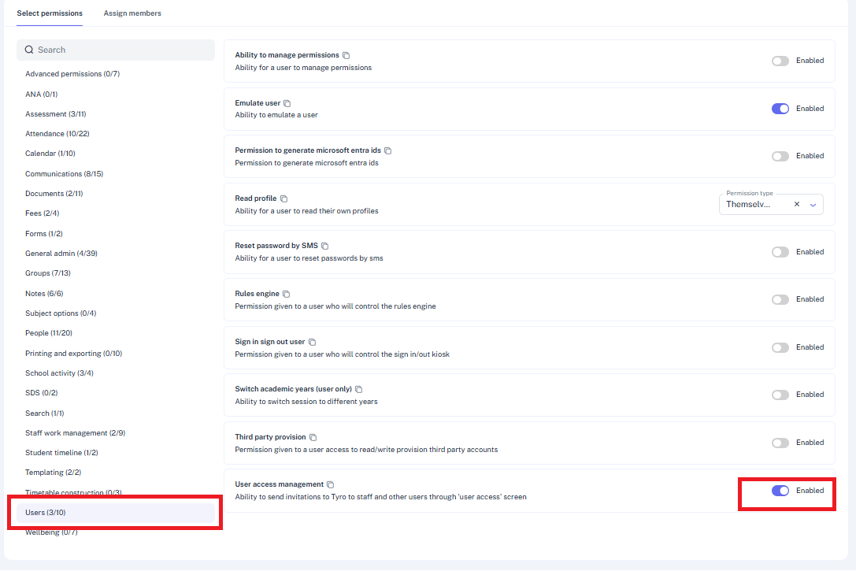Copy icon next to Third party provision
This screenshot has width=856, height=571.
tap(313, 438)
